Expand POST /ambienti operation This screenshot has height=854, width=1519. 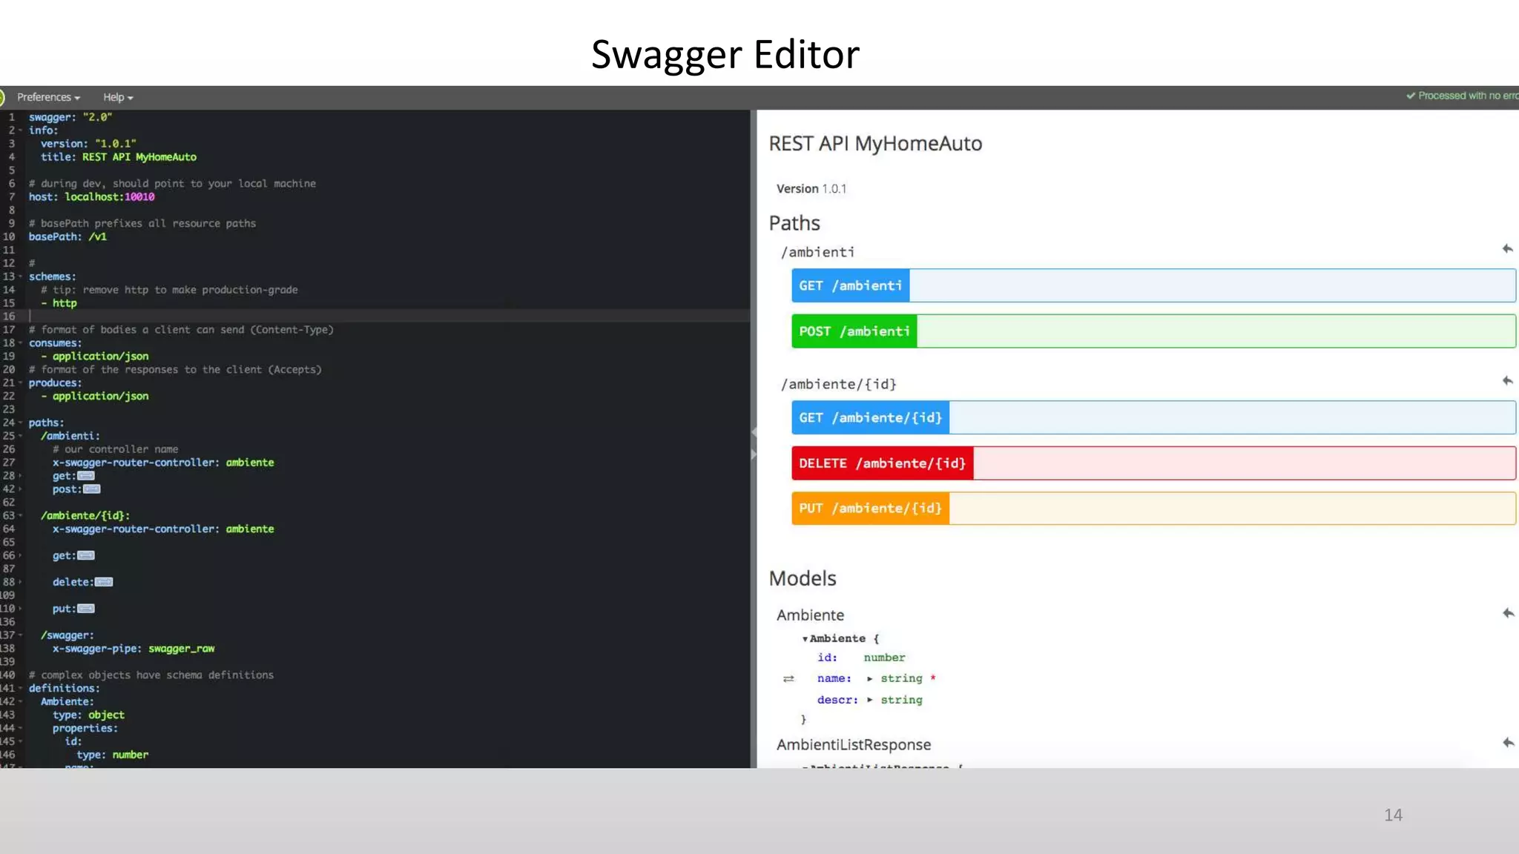(x=1153, y=331)
